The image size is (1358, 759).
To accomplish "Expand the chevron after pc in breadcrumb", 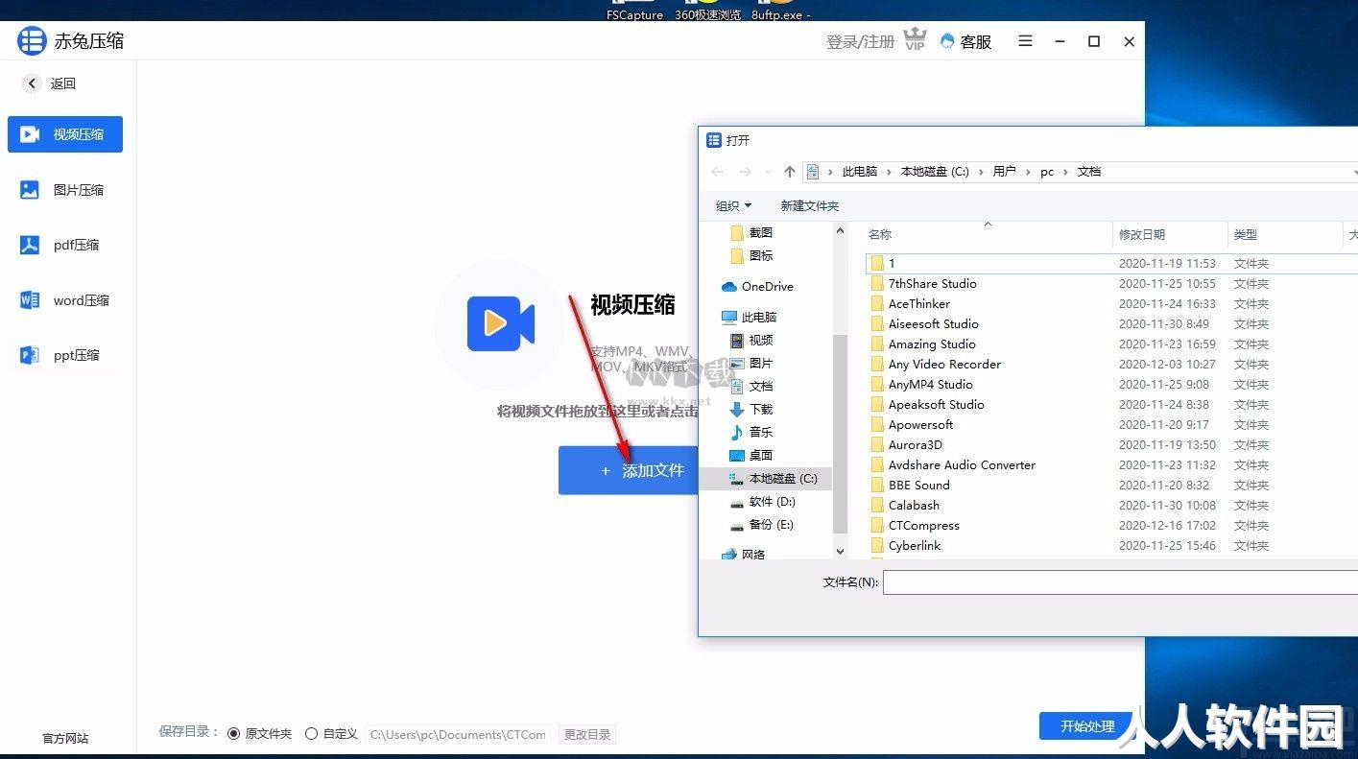I will pyautogui.click(x=1065, y=172).
